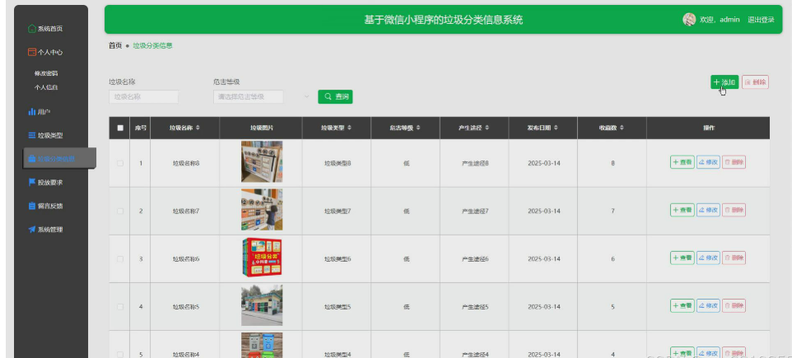Click the 欢迎, admin text
This screenshot has width=792, height=358.
coord(720,20)
